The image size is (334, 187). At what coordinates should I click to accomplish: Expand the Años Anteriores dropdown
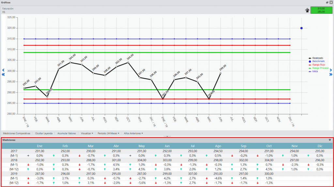coord(133,133)
